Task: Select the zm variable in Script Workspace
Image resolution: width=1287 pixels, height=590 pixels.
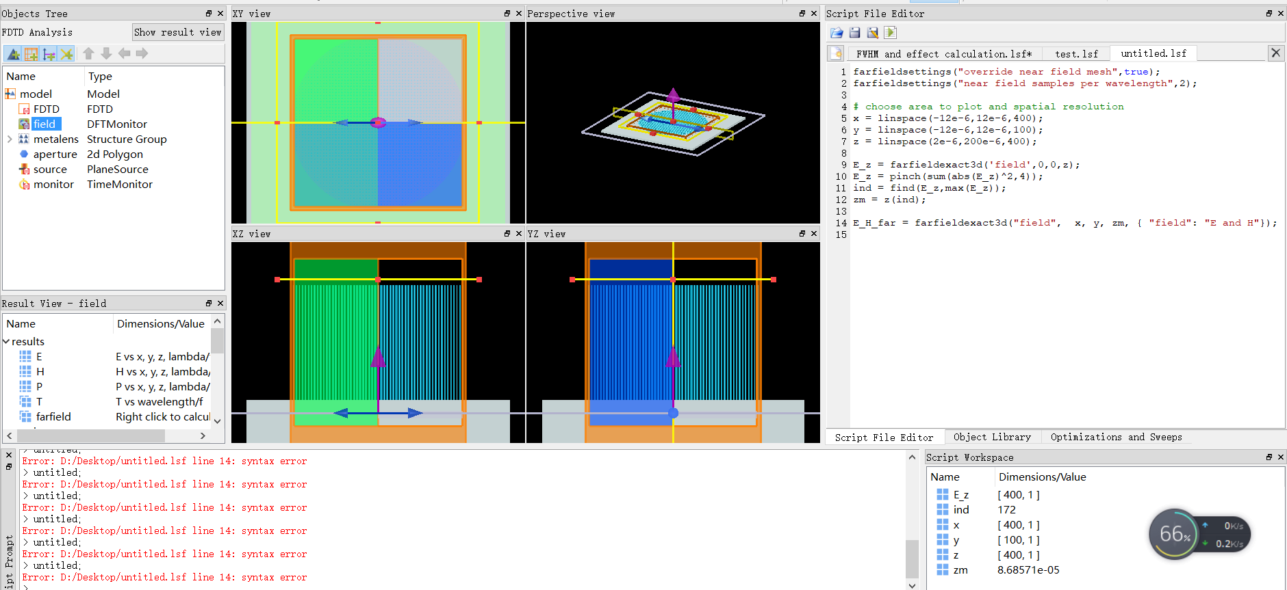Action: 960,570
